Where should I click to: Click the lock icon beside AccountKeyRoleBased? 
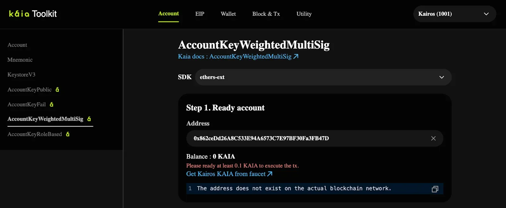(68, 134)
